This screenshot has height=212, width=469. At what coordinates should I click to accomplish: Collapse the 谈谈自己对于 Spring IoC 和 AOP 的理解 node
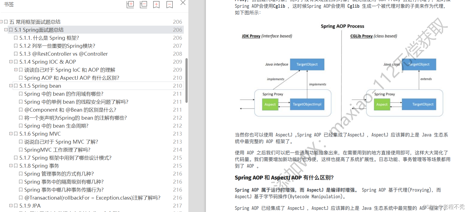(x=16, y=69)
